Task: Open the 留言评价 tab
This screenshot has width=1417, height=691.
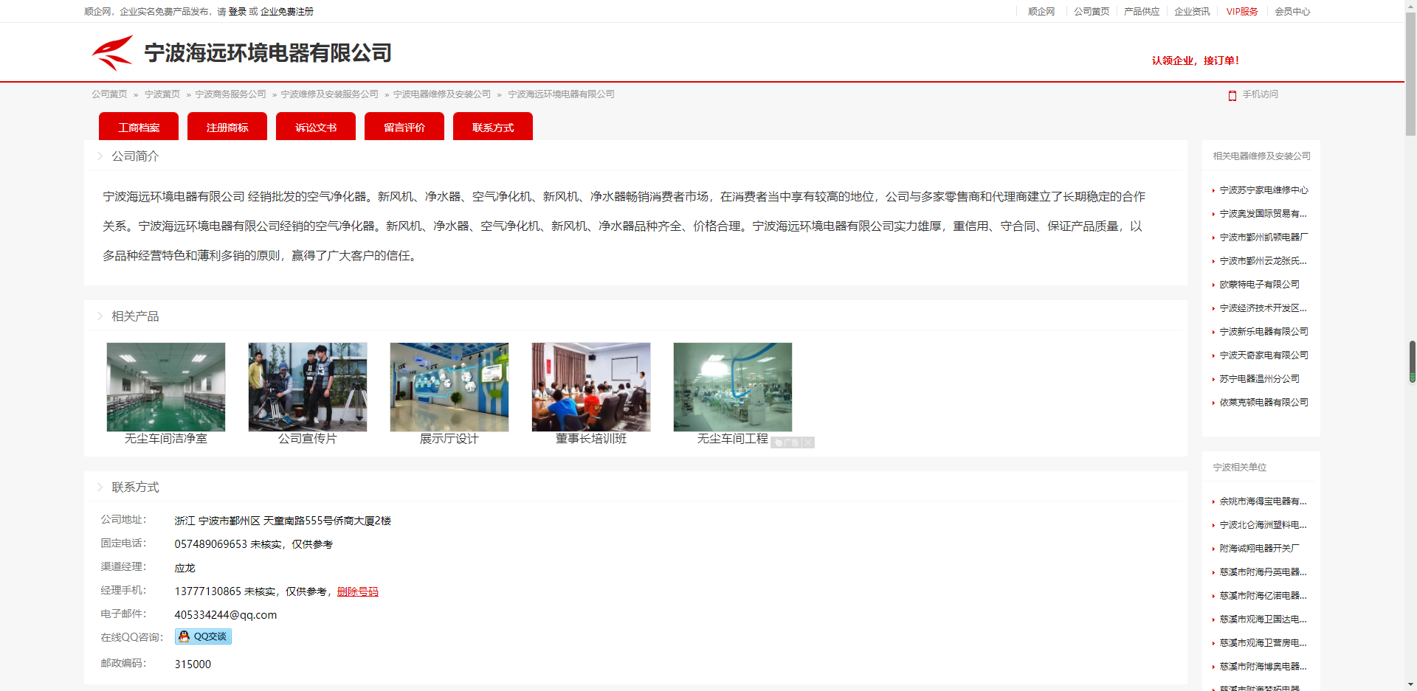Action: tap(404, 127)
